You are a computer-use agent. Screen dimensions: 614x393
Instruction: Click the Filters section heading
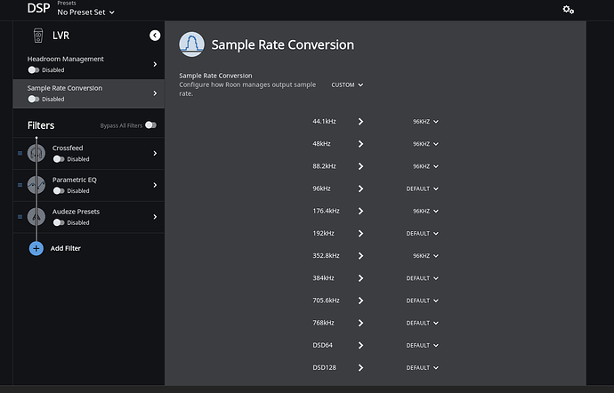pos(41,125)
